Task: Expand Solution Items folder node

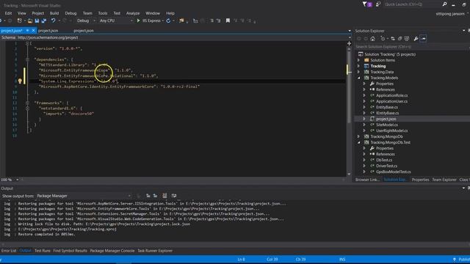Action: click(359, 60)
